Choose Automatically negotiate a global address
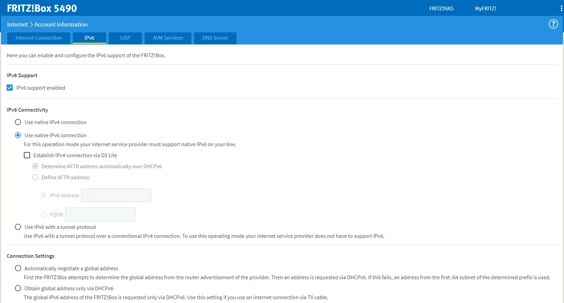This screenshot has width=564, height=303. 18,268
